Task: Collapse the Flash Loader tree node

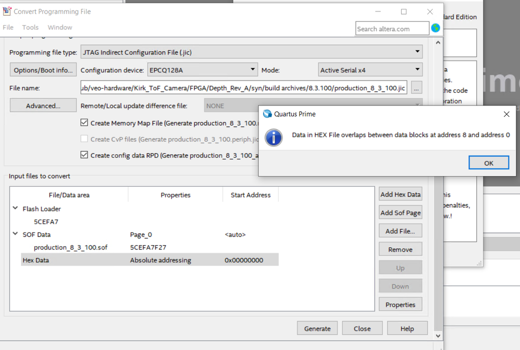Action: (x=15, y=208)
